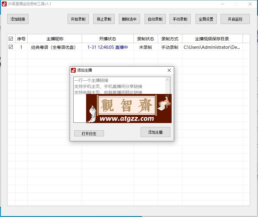Viewport: 258px width, 217px height.
Task: Click the 主播视频保存目录 column header
Action: (x=212, y=39)
